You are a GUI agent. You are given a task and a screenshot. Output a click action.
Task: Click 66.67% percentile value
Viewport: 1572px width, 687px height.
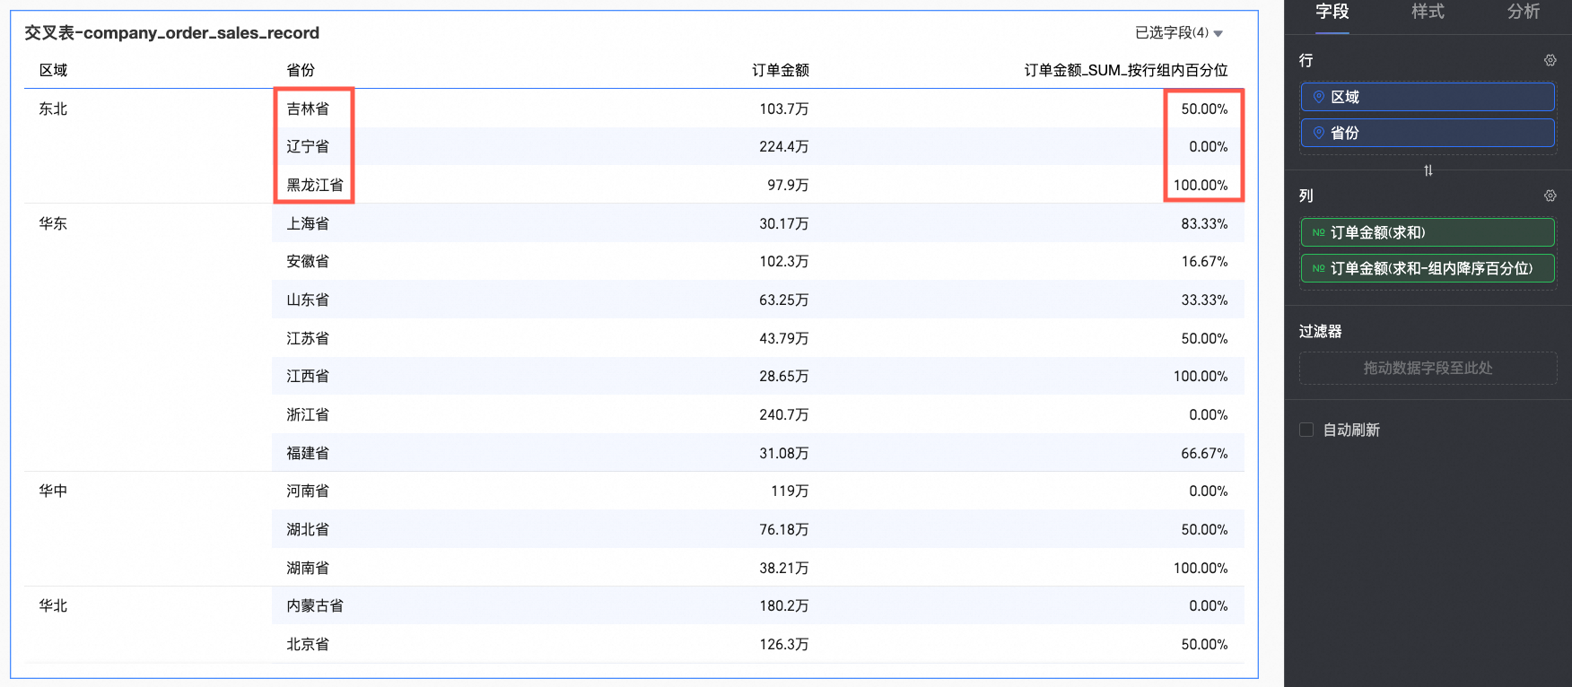coord(1204,453)
